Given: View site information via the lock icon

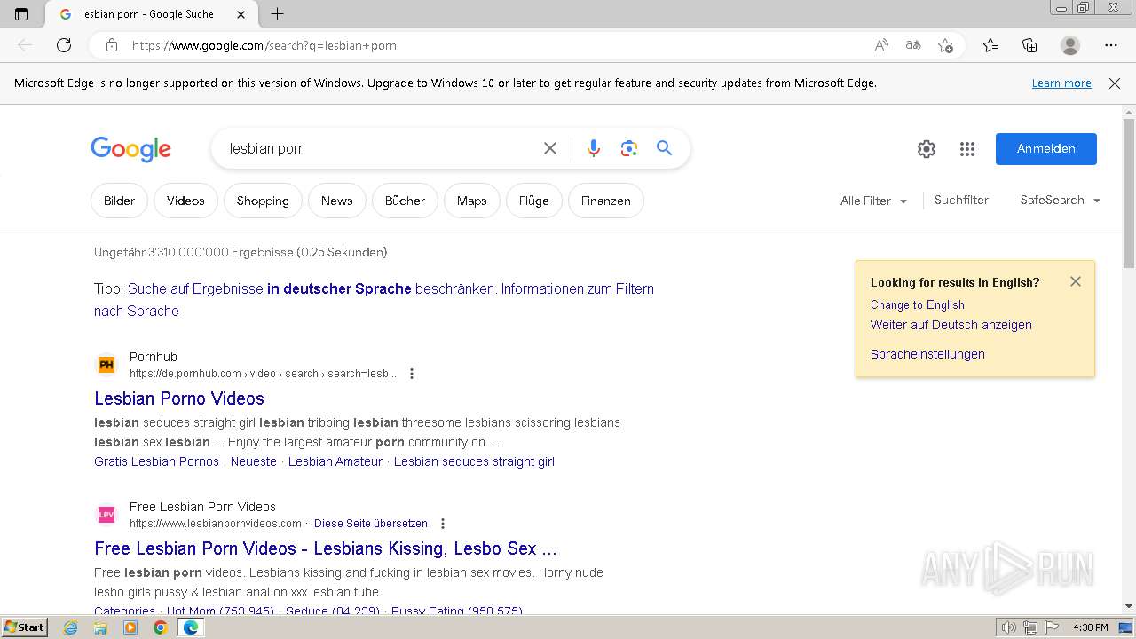Looking at the screenshot, I should coord(111,45).
